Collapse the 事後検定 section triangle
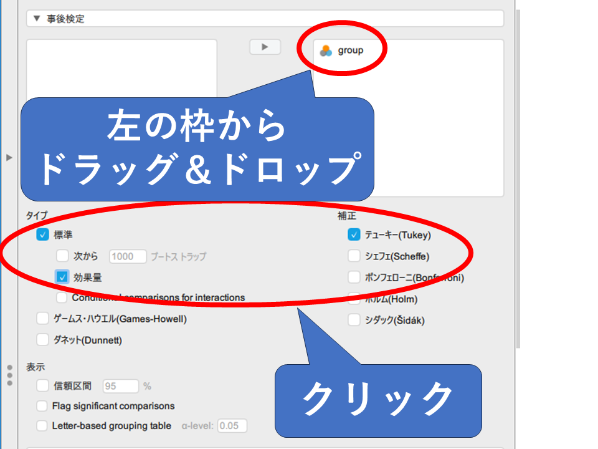Viewport: 598px width, 449px height. click(37, 19)
